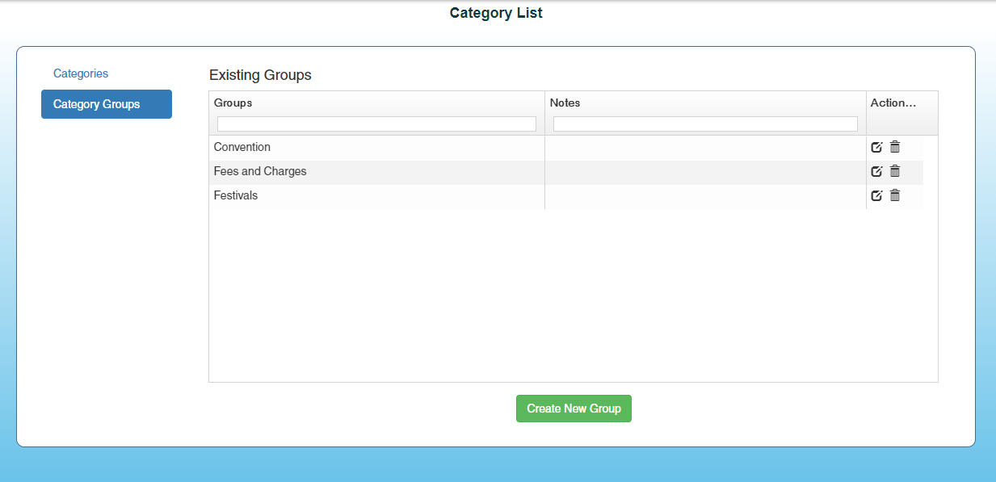
Task: Edit the Fees and Charges group
Action: point(876,171)
